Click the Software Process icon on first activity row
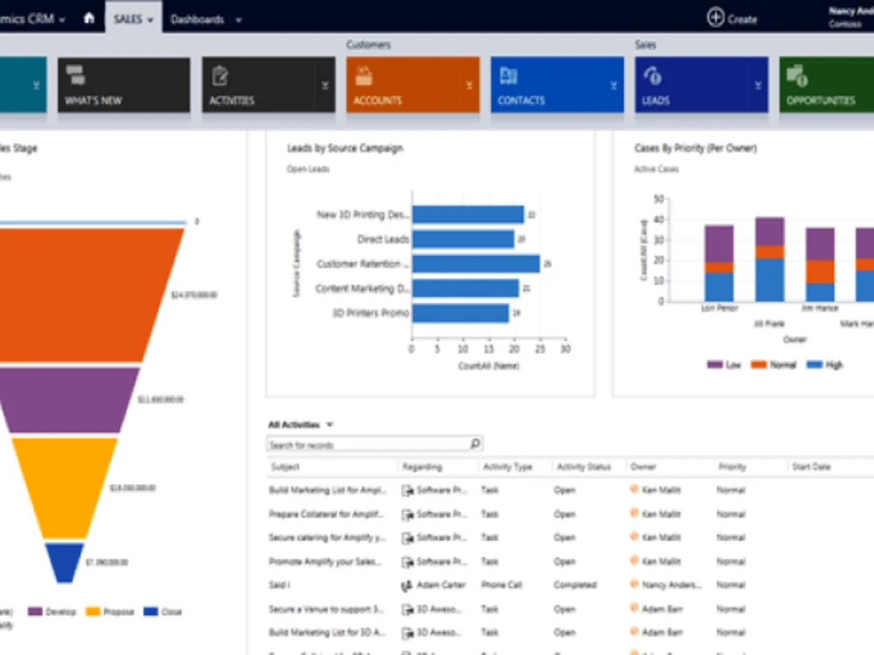The width and height of the screenshot is (874, 655). pos(405,490)
